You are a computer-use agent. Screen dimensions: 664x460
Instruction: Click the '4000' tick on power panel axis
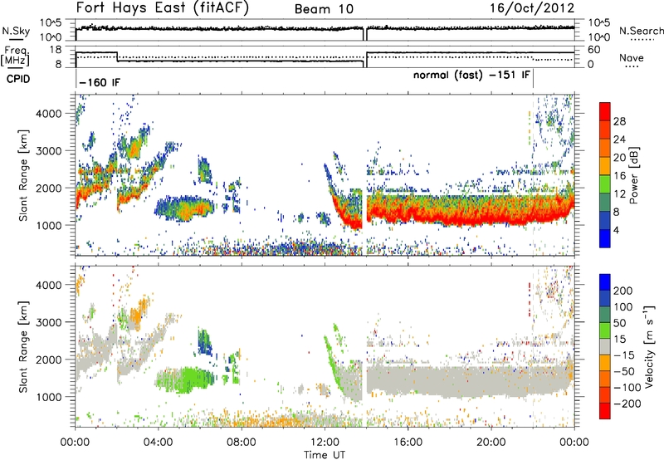coord(48,114)
